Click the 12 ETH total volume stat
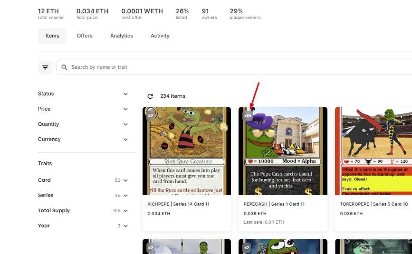The image size is (412, 254). [x=51, y=14]
